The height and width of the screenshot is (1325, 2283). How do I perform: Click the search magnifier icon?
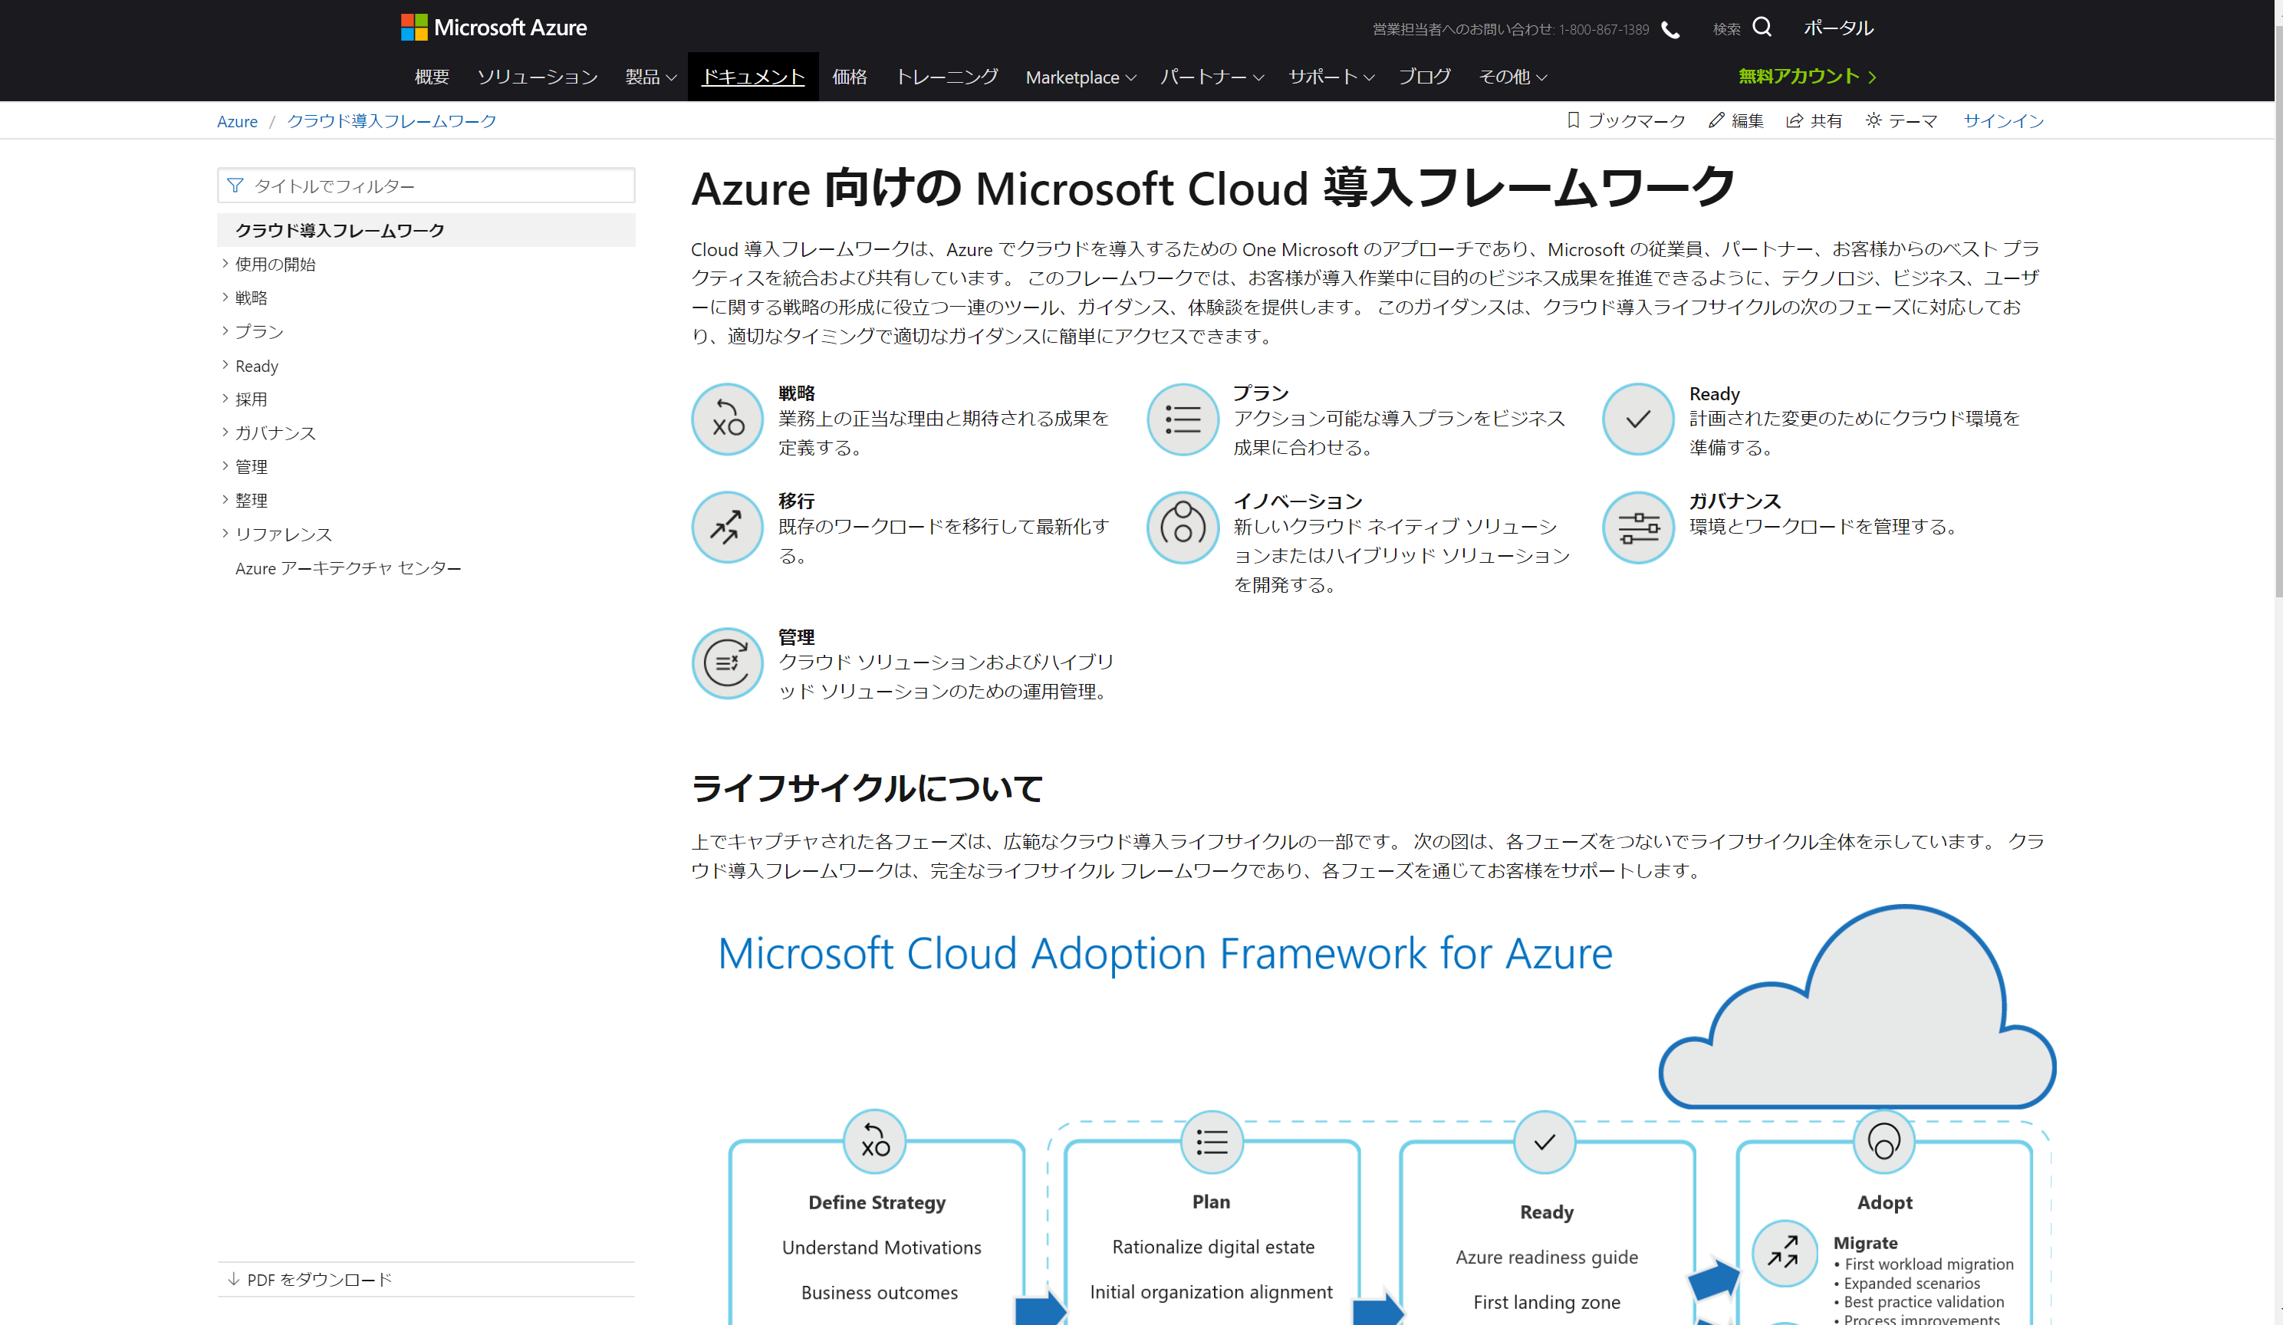(x=1762, y=27)
